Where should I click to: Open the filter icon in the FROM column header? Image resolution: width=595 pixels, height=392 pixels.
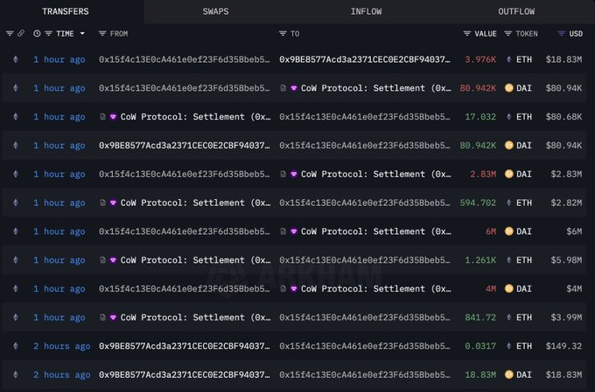click(x=102, y=33)
